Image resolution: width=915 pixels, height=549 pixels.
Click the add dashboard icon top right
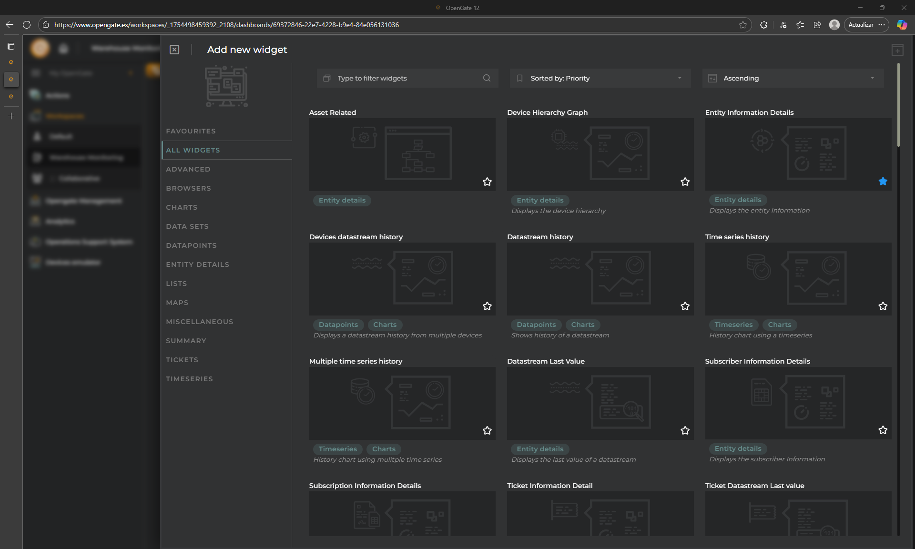[897, 50]
